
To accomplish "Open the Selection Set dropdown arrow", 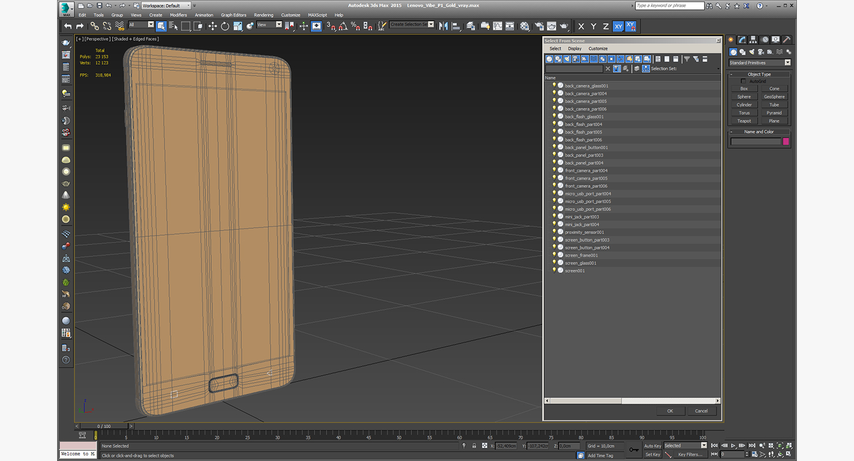I will [718, 69].
